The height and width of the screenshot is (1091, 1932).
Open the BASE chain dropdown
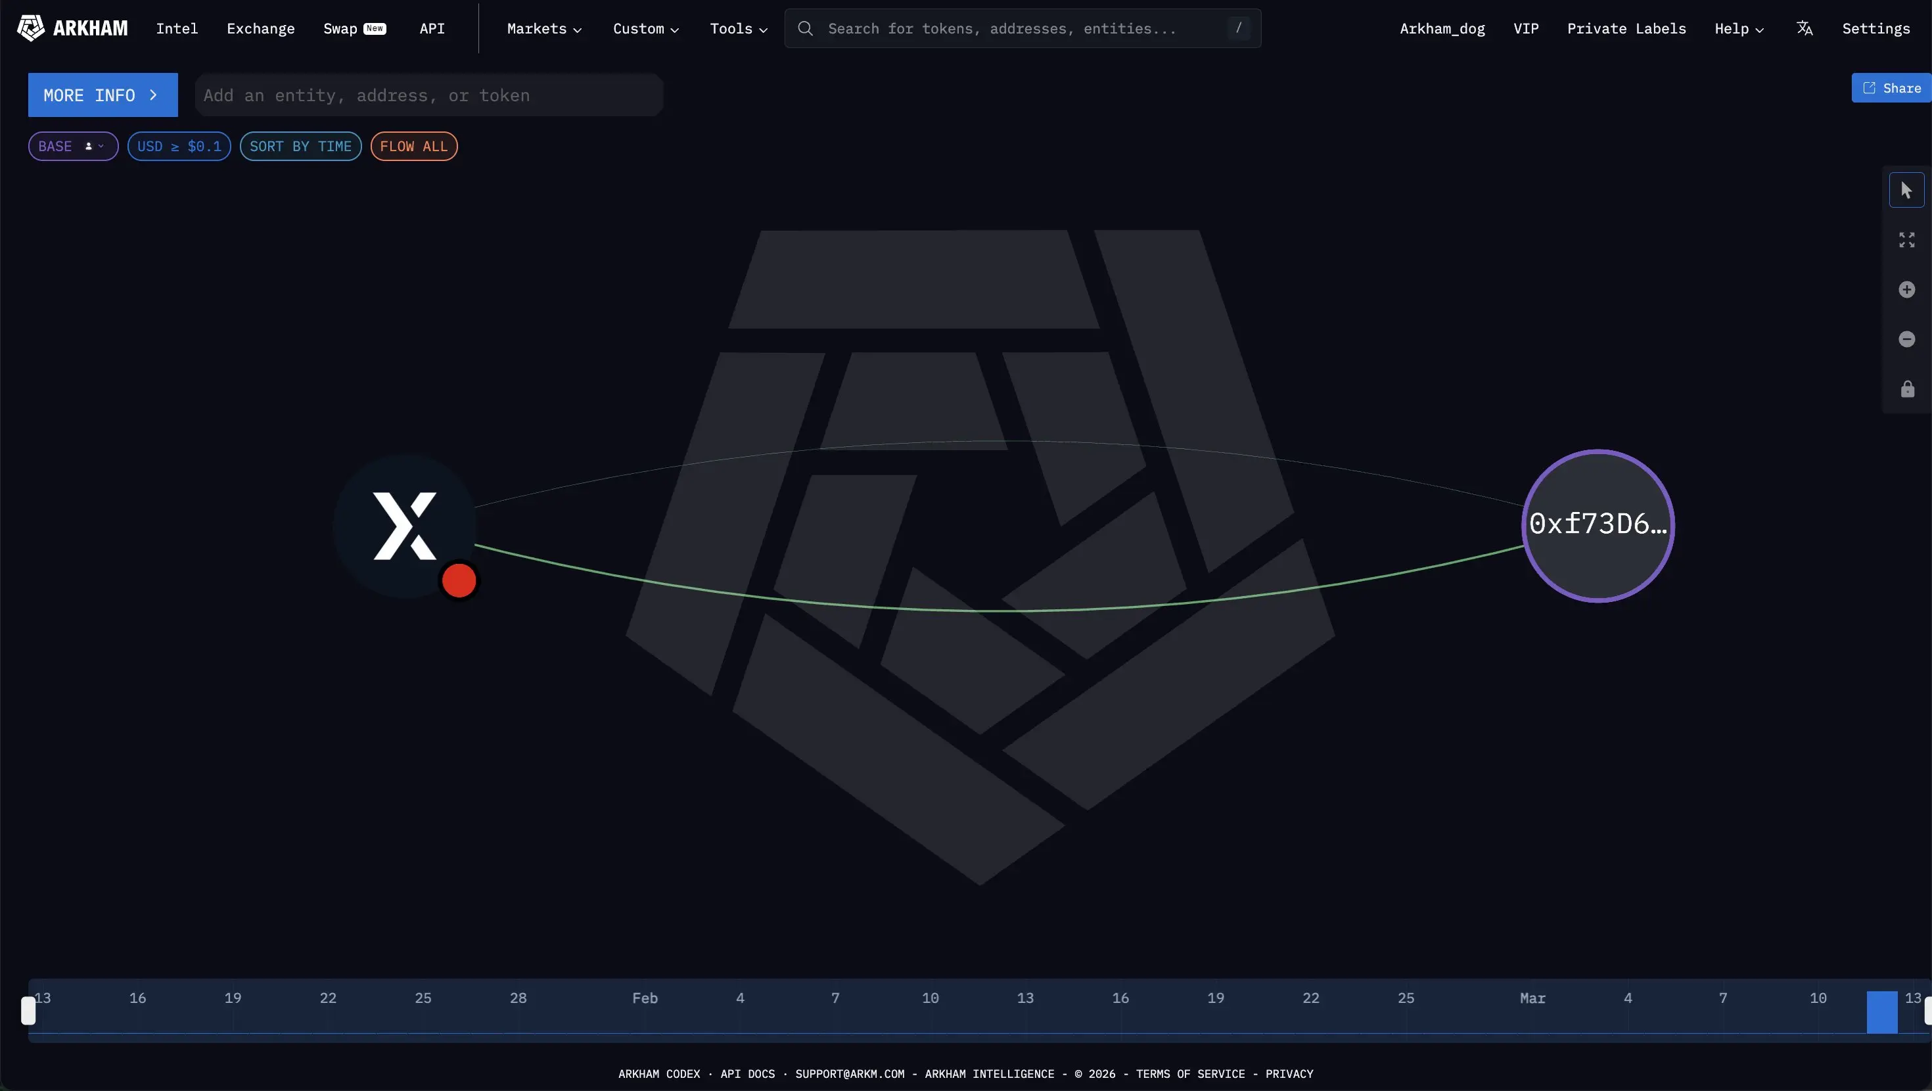coord(73,147)
